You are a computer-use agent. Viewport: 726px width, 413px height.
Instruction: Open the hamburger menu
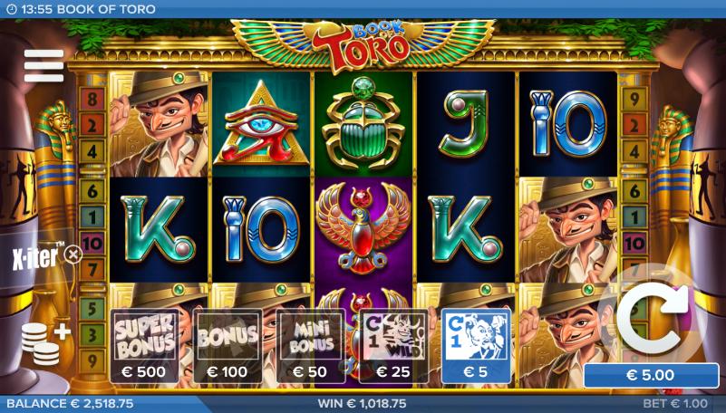(x=44, y=66)
